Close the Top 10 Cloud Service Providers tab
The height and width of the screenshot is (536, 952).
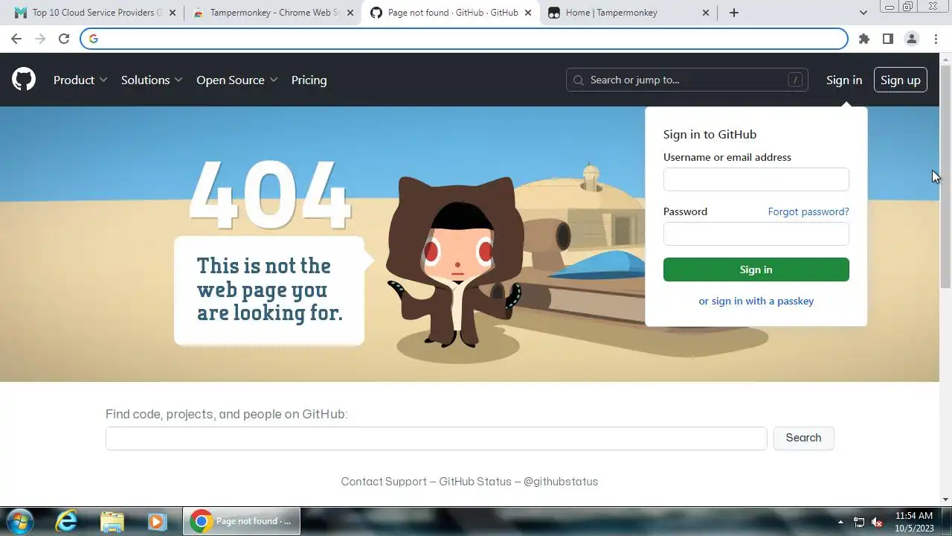point(173,13)
